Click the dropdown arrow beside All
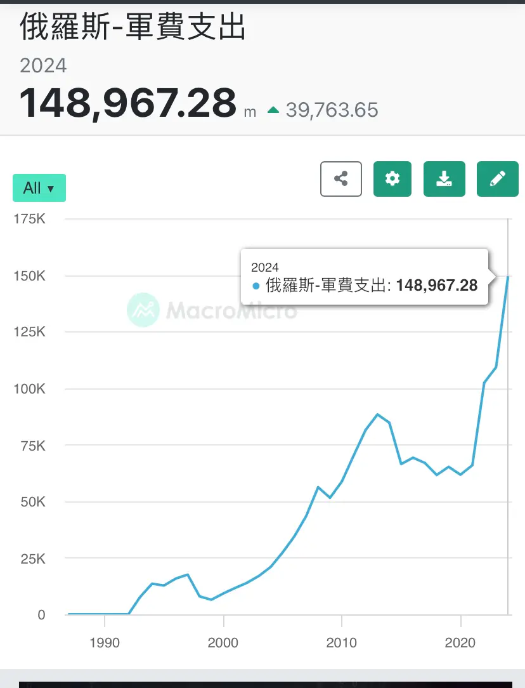This screenshot has height=688, width=525. (x=51, y=189)
